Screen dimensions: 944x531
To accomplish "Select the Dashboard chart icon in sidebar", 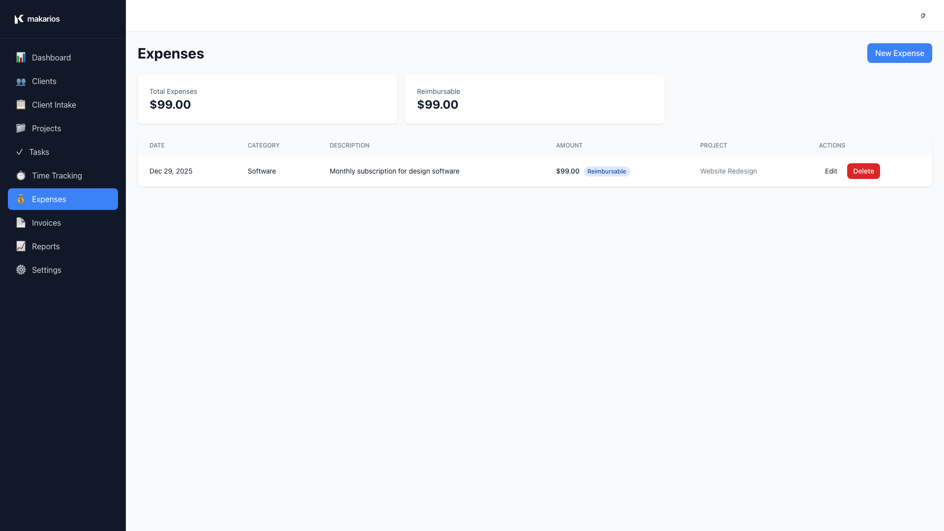I will click(x=21, y=58).
